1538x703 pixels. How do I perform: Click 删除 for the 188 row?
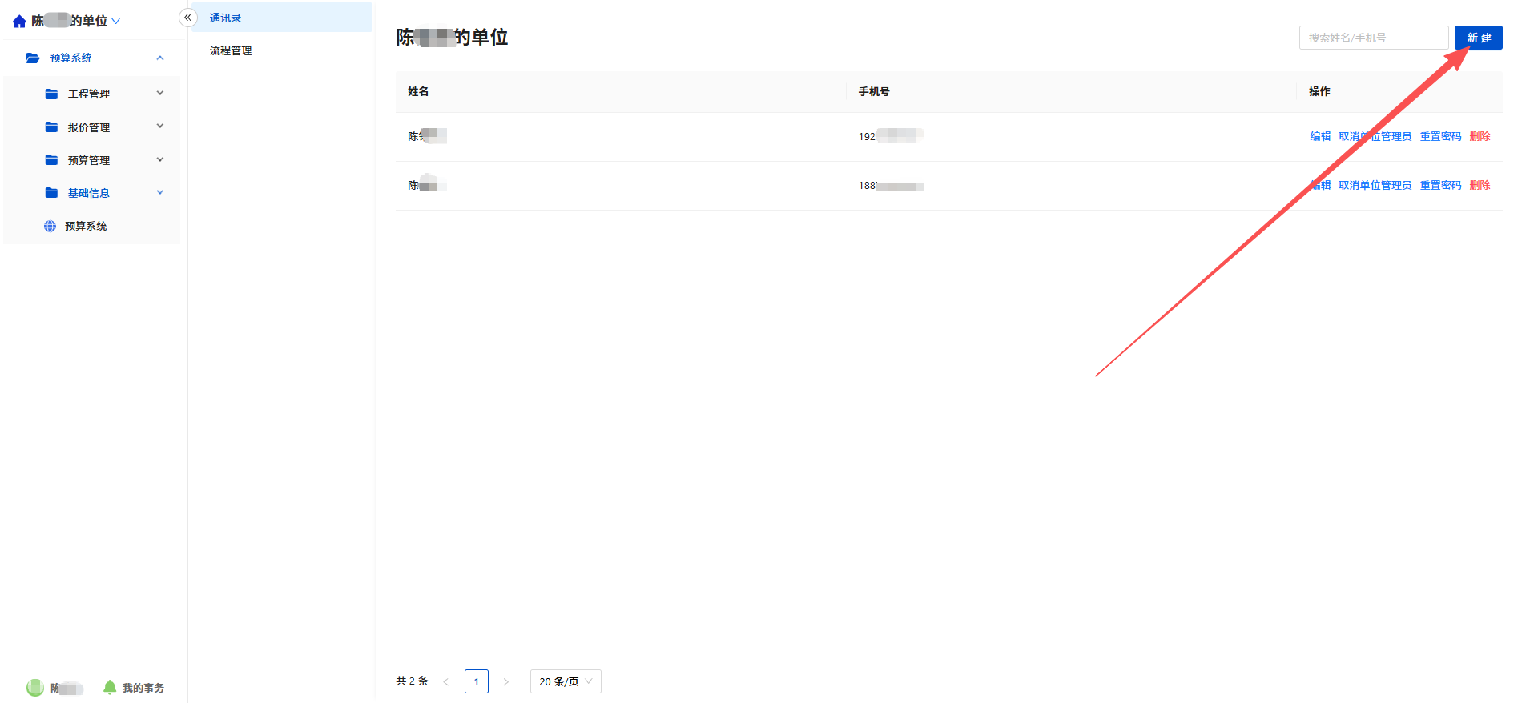[1480, 185]
